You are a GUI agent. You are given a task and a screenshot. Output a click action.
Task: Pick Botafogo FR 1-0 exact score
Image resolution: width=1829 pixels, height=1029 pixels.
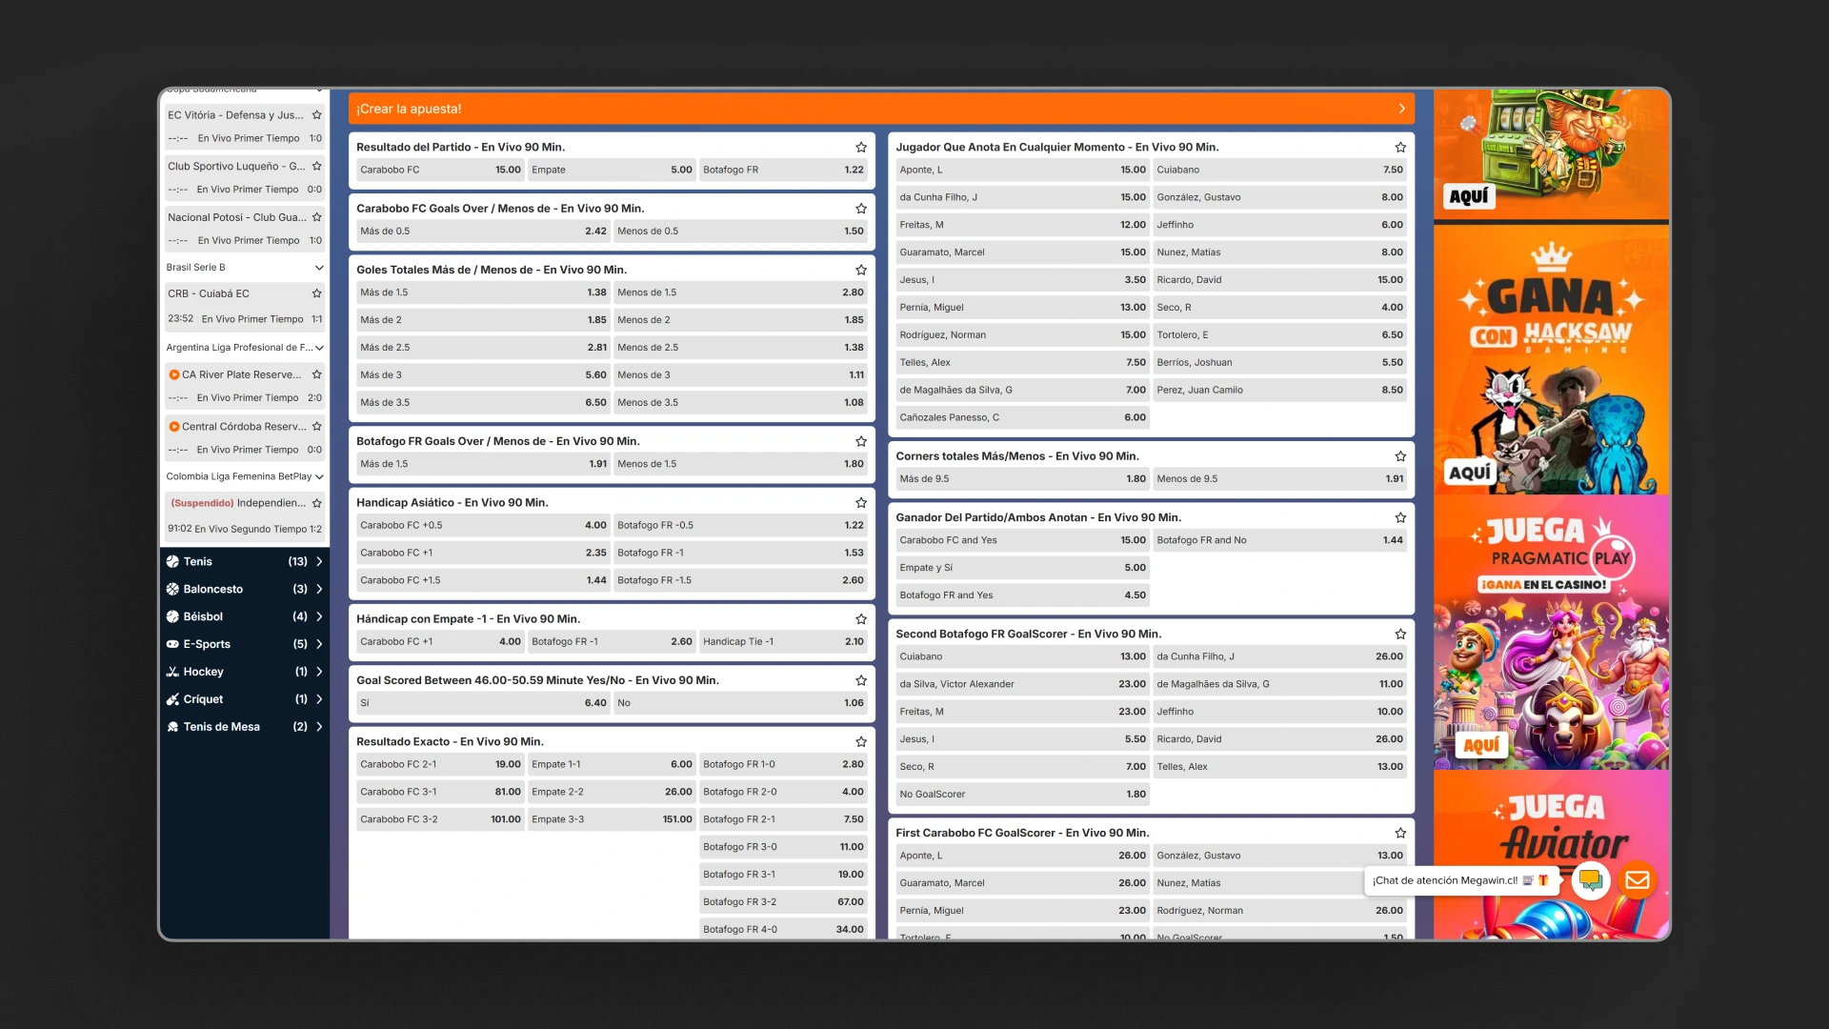tap(783, 765)
